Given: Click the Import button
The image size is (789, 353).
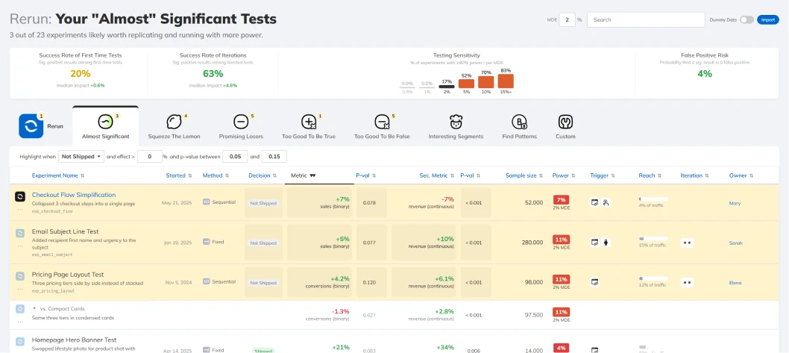Looking at the screenshot, I should 768,19.
